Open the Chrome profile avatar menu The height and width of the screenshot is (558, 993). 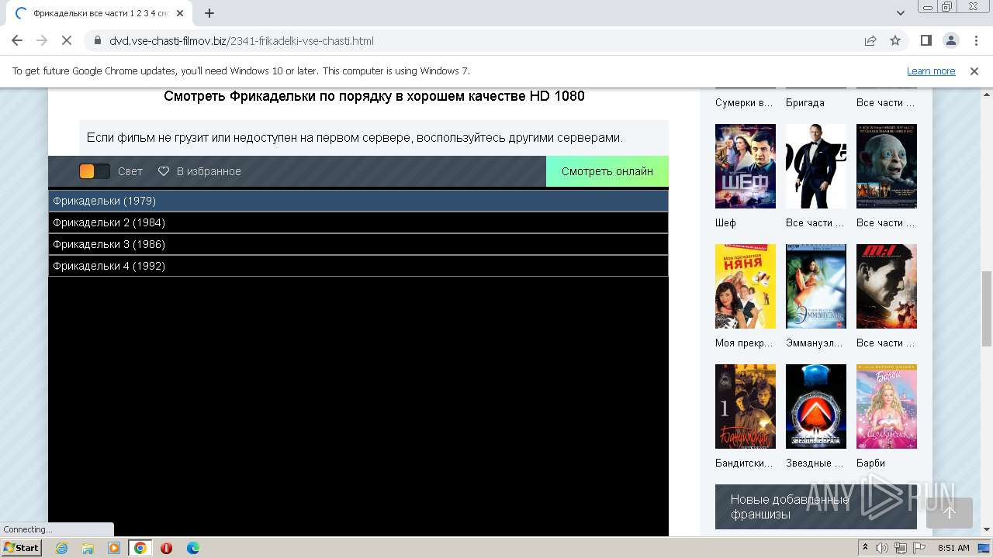point(950,40)
